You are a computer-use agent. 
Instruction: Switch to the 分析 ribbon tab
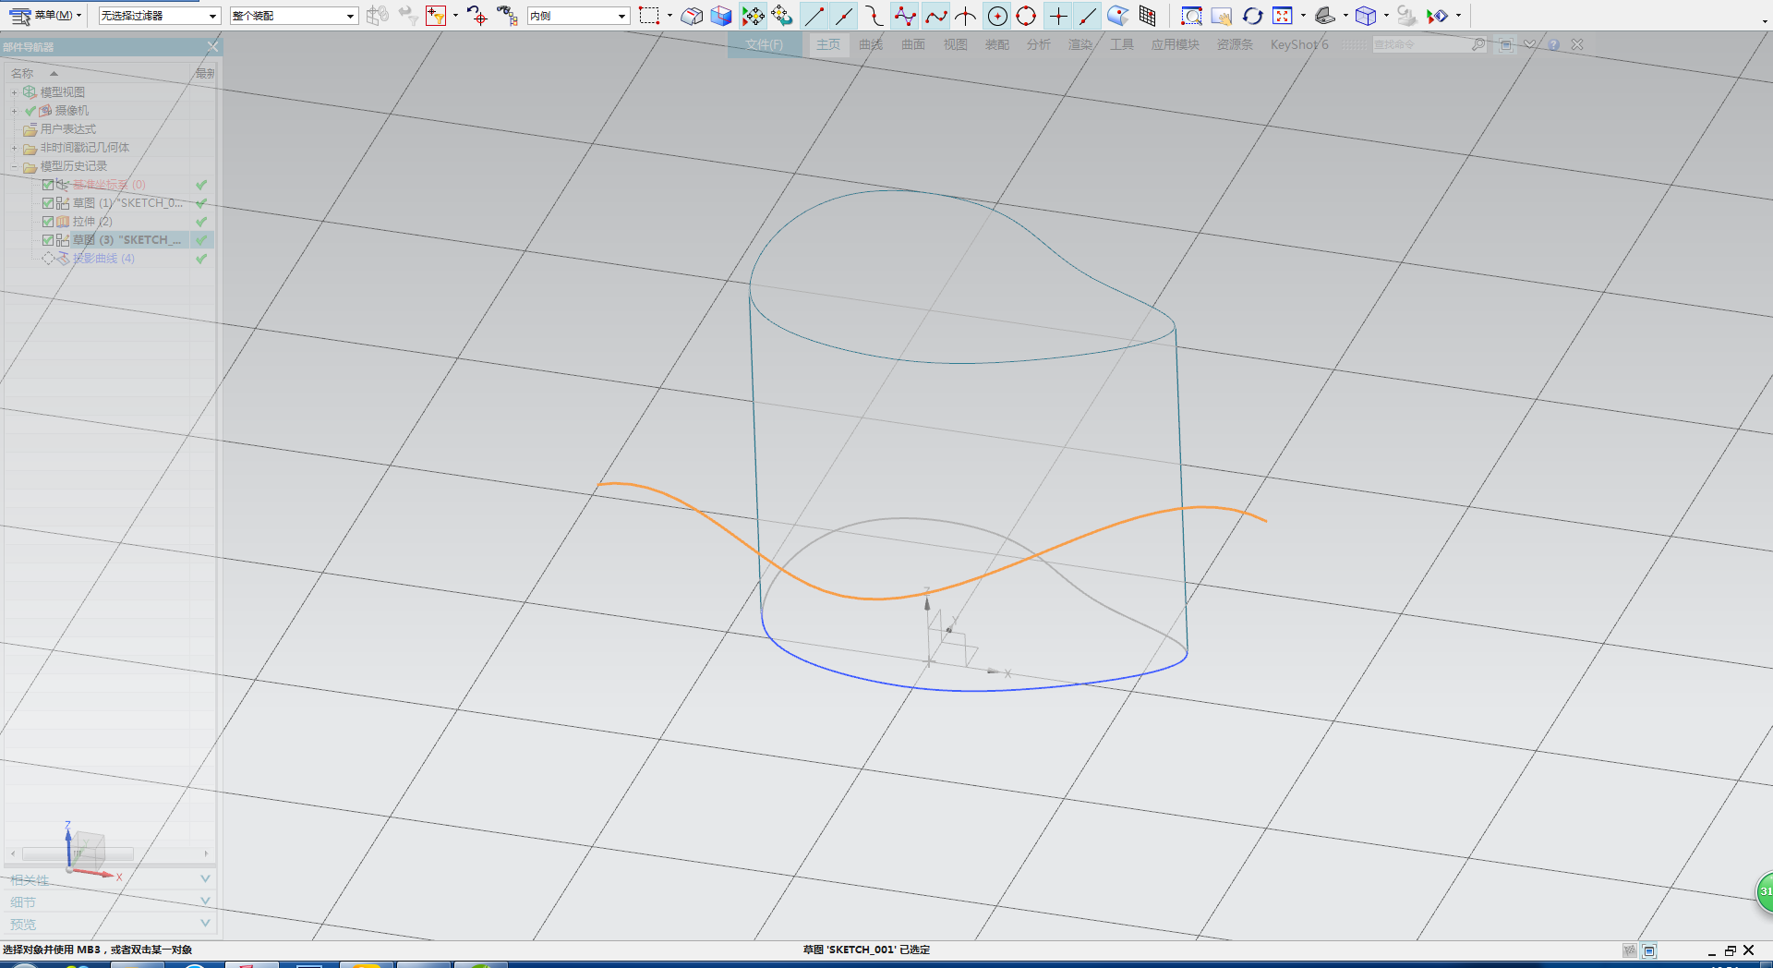[x=1039, y=44]
